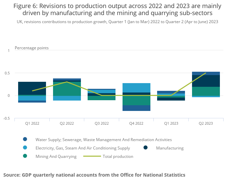Click the Q4 2022 Water Supply negative segment
The width and height of the screenshot is (235, 184).
tap(136, 108)
